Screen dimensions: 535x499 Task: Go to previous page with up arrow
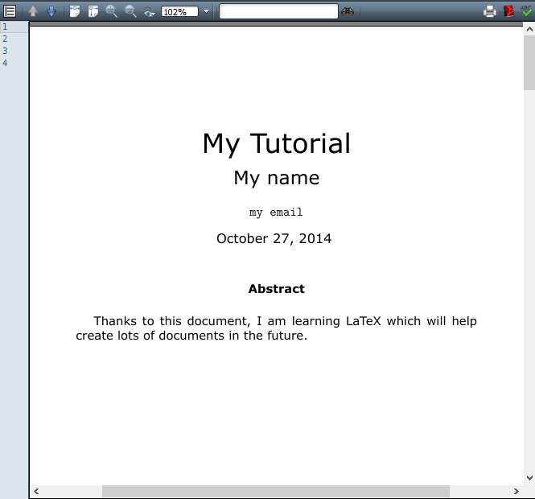[x=33, y=11]
